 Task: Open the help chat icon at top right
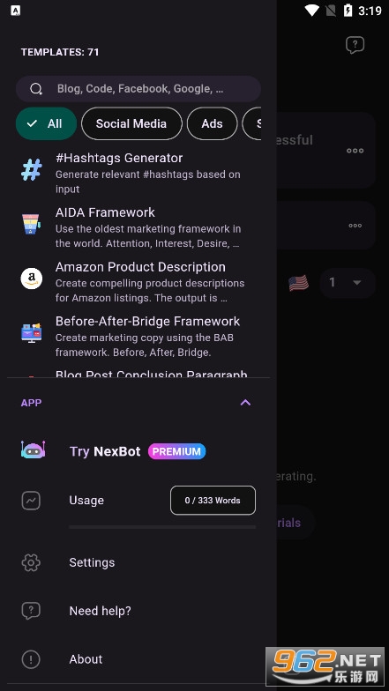point(355,44)
